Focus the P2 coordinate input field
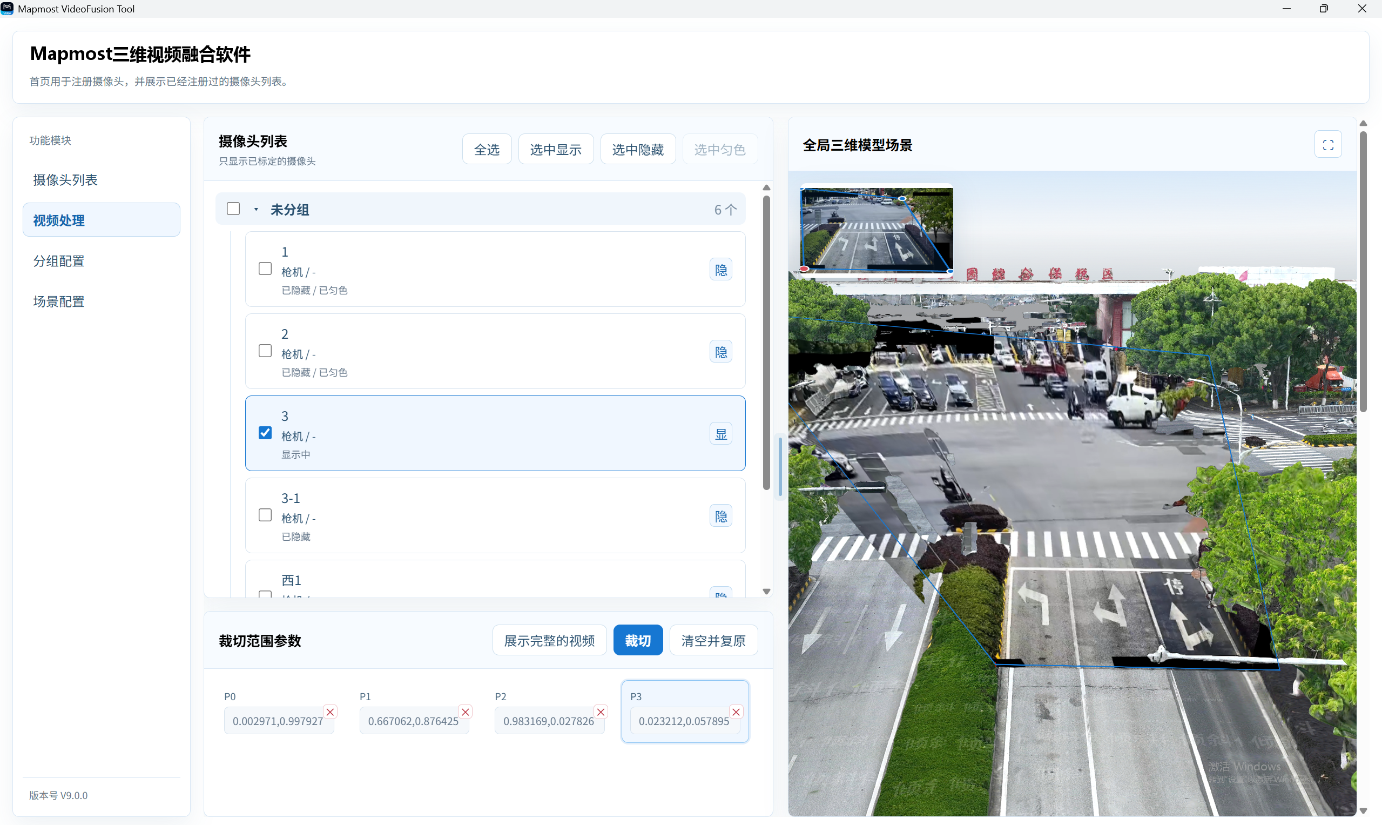The width and height of the screenshot is (1382, 825). [x=549, y=721]
